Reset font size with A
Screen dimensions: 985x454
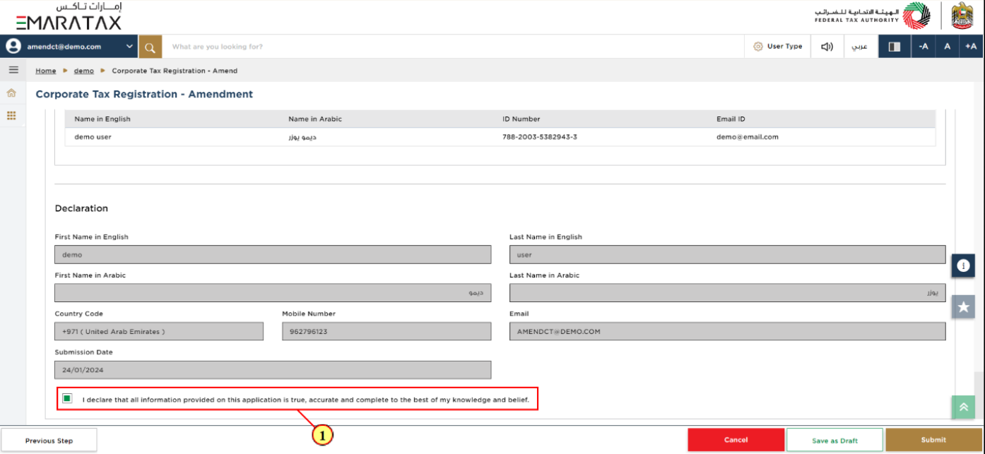point(948,47)
